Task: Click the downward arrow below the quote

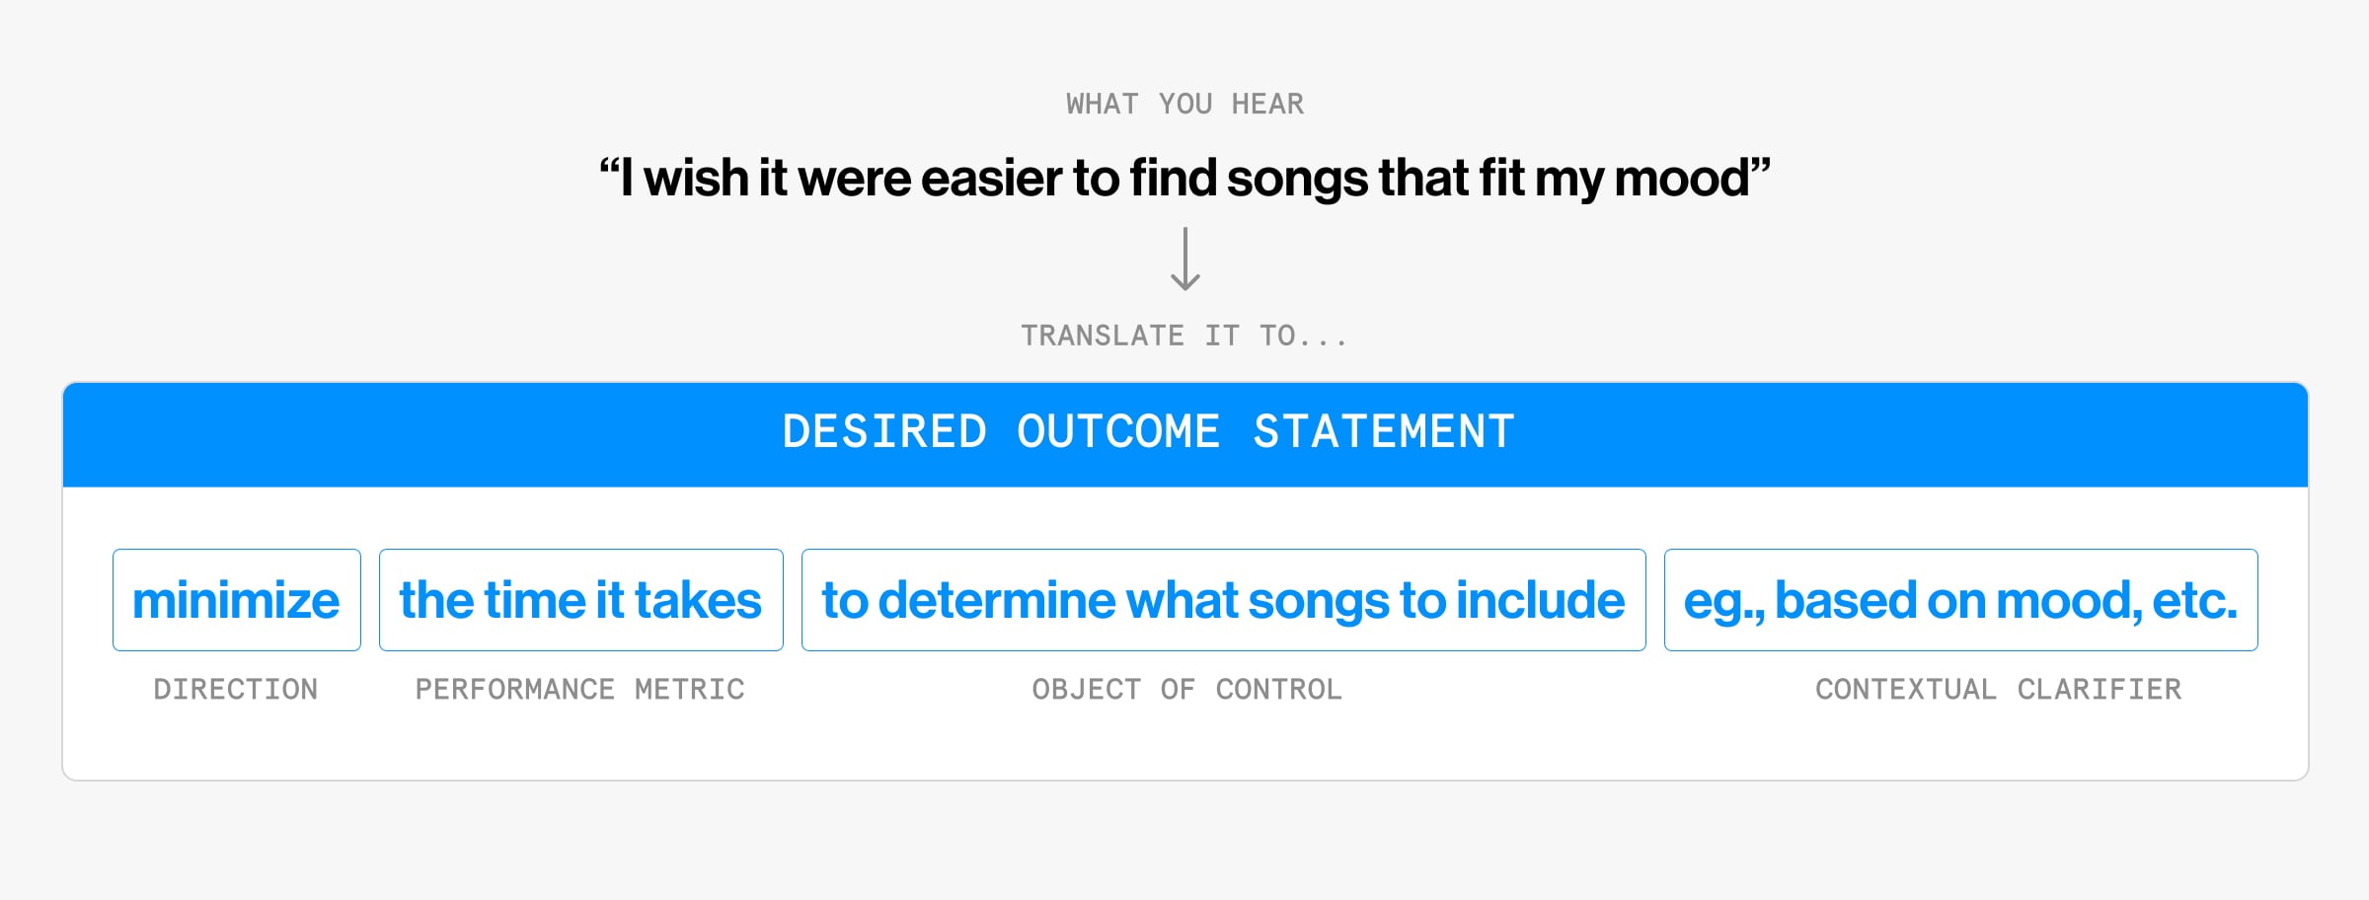Action: click(x=1184, y=260)
